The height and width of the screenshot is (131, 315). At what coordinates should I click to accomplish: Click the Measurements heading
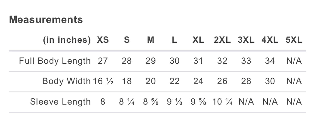tap(46, 20)
